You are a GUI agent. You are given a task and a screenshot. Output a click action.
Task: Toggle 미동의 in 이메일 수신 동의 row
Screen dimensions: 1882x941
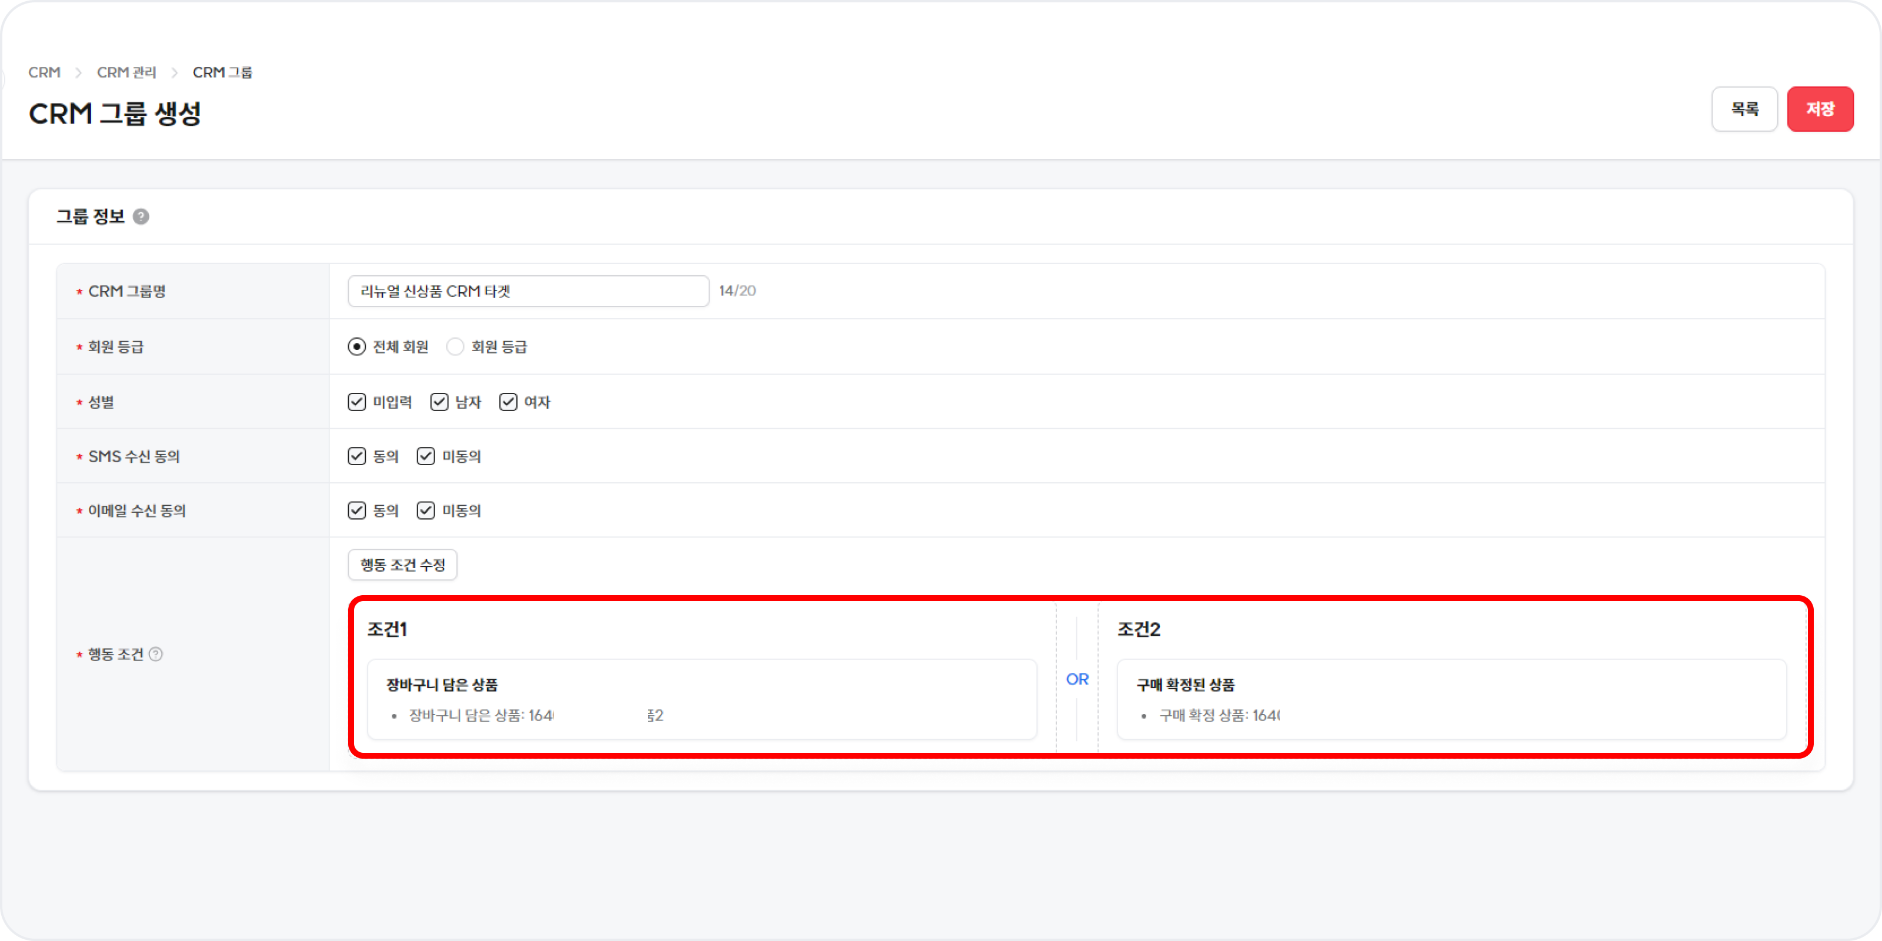pos(426,510)
